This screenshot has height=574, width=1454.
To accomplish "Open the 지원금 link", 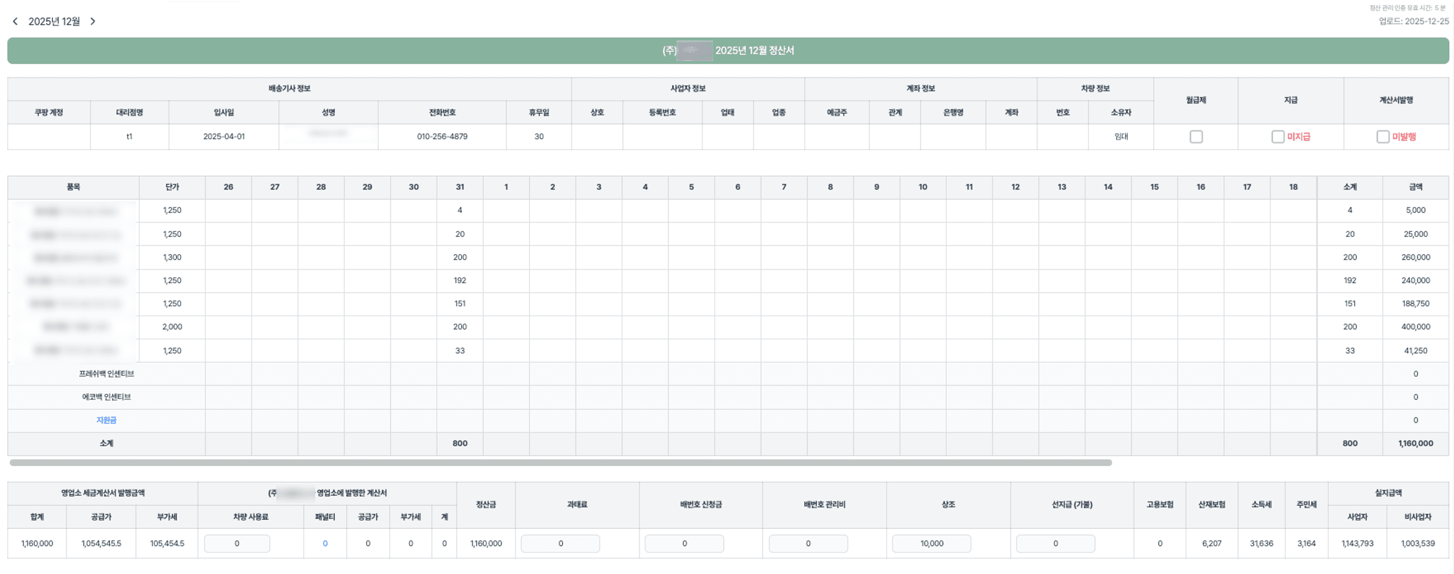I will point(106,420).
